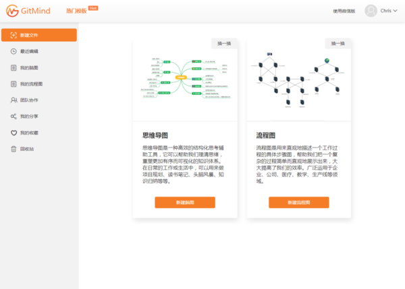This screenshot has height=289, width=405.
Task: Click the 我的流程图 document icon
Action: [x=13, y=84]
